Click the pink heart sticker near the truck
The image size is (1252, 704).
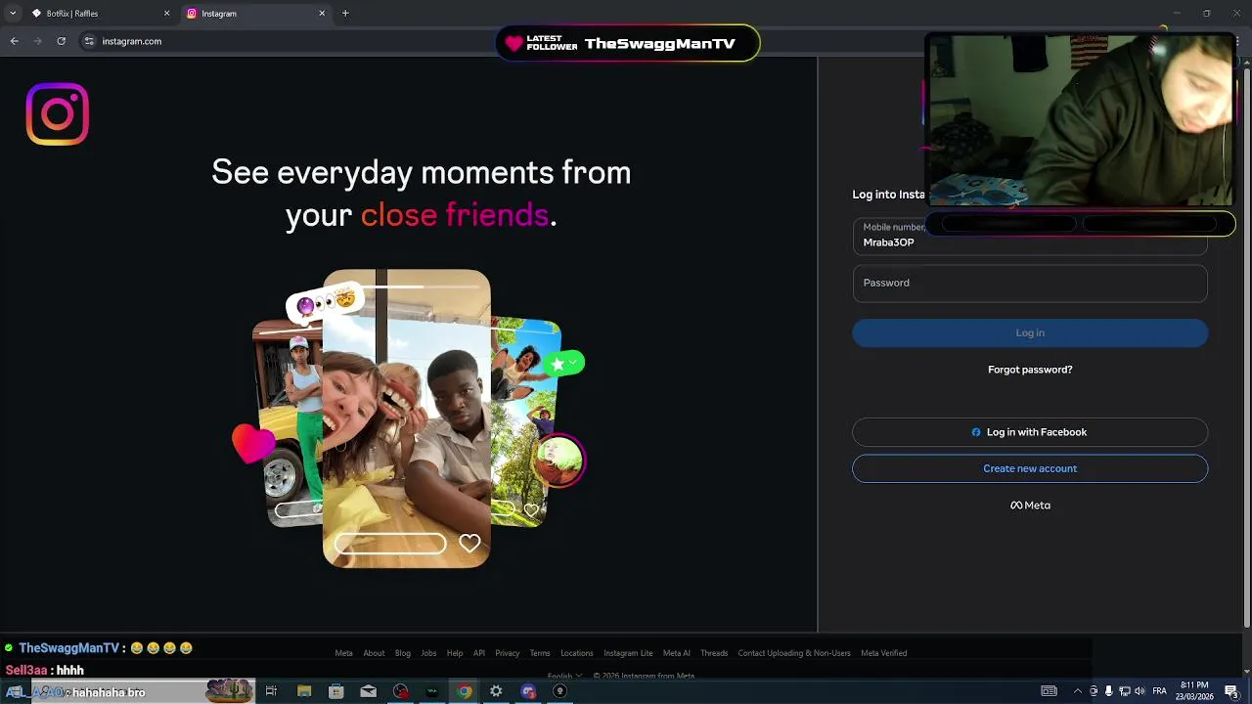point(253,443)
